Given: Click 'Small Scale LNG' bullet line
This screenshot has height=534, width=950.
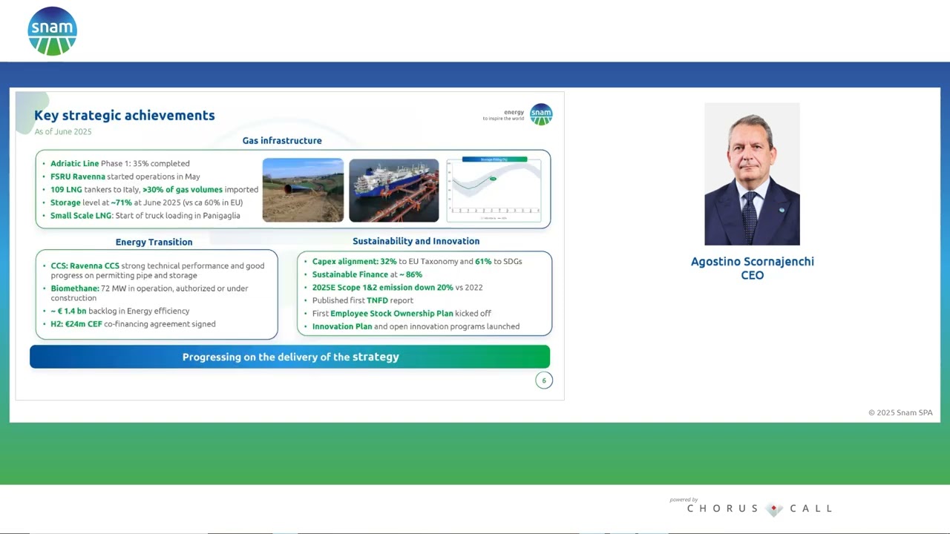Looking at the screenshot, I should click(x=145, y=216).
